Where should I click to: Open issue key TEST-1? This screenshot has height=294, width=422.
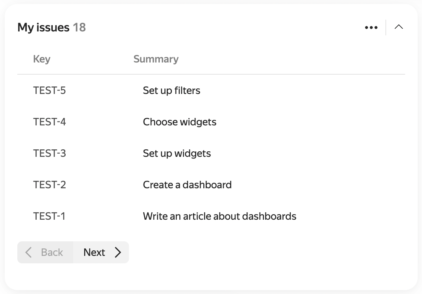pos(49,217)
